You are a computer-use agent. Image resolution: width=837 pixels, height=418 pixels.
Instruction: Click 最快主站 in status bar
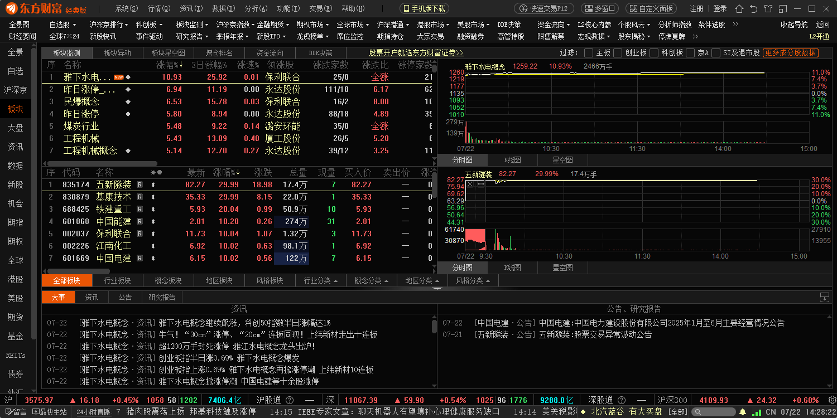click(x=50, y=412)
